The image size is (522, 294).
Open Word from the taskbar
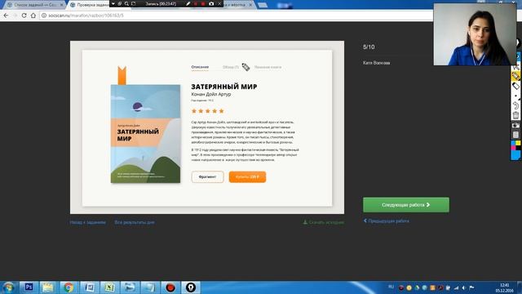click(89, 287)
